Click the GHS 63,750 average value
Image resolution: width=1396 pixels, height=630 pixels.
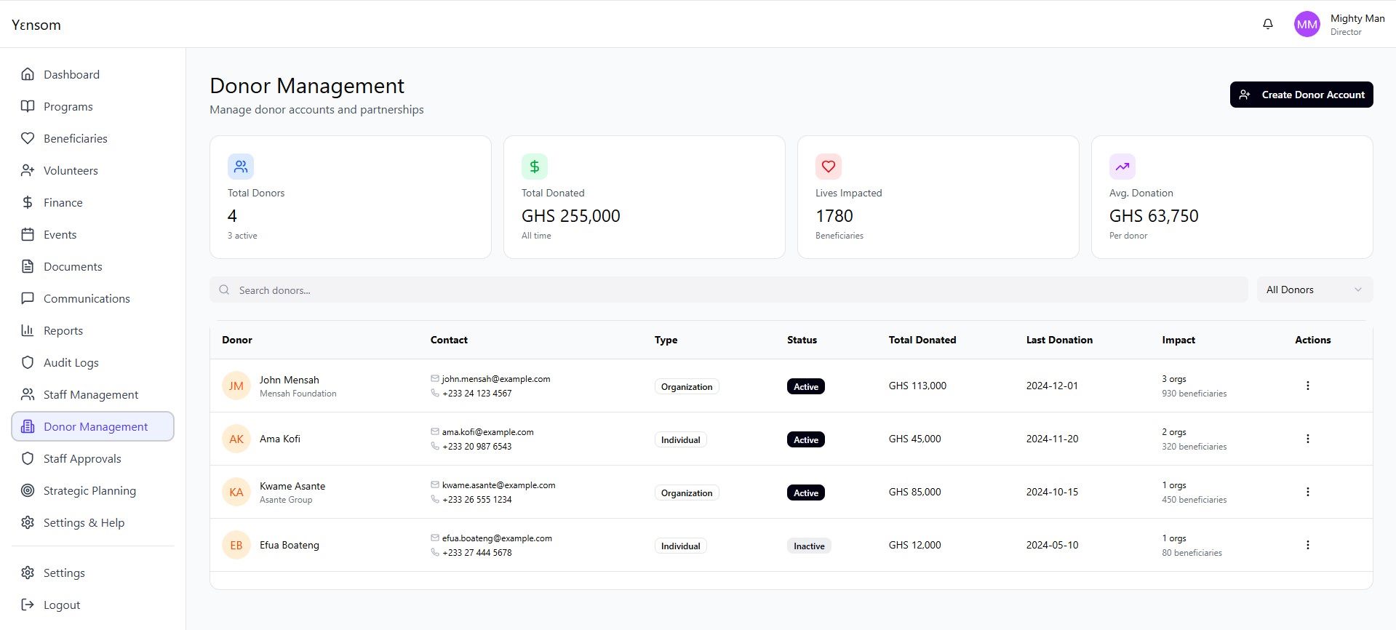1154,216
